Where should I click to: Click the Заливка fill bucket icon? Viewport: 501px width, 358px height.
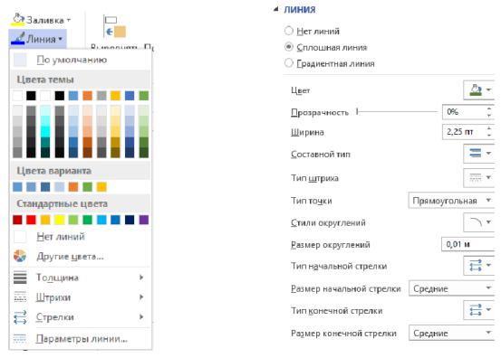pos(18,20)
